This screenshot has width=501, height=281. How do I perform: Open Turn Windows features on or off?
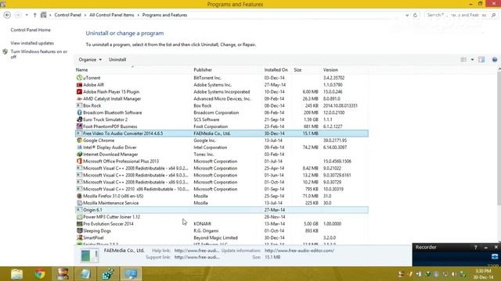(39, 54)
